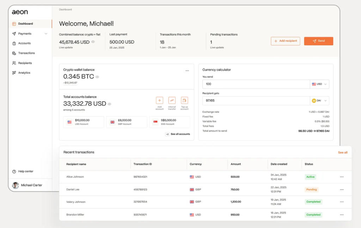Switch to the Dashboard section
Viewport: 361px width, 228px height.
point(26,23)
